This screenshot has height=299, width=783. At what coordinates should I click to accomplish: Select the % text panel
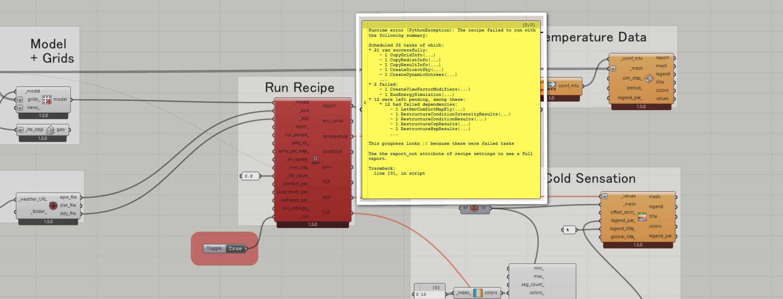coord(568,230)
